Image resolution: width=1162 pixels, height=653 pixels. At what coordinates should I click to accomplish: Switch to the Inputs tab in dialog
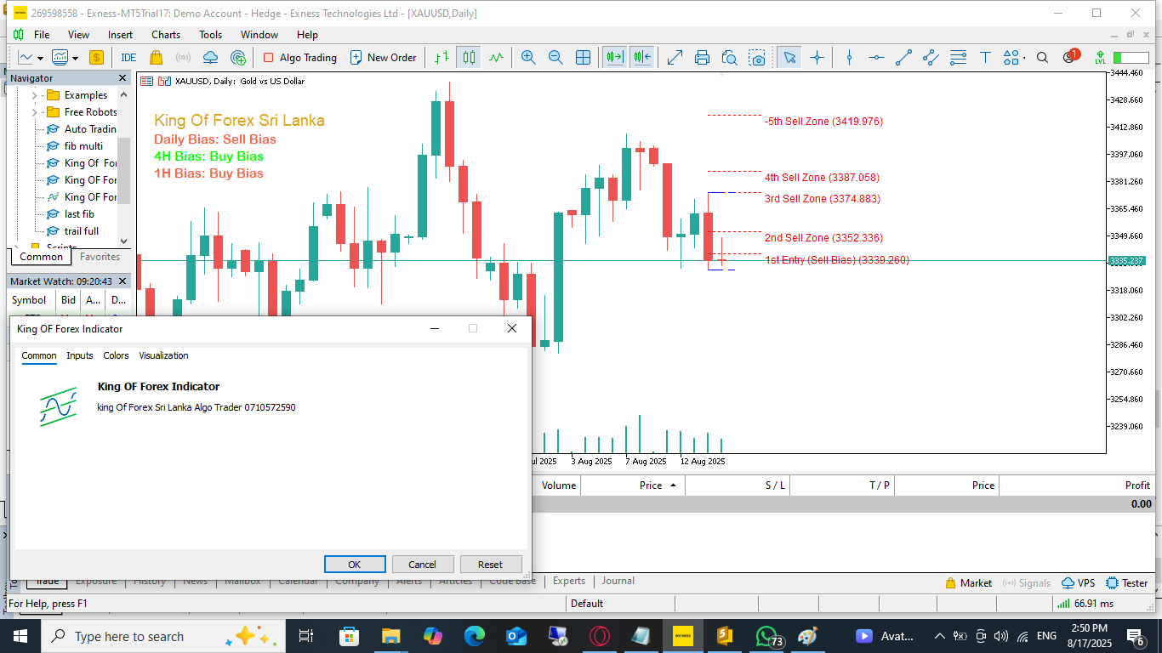click(x=80, y=355)
